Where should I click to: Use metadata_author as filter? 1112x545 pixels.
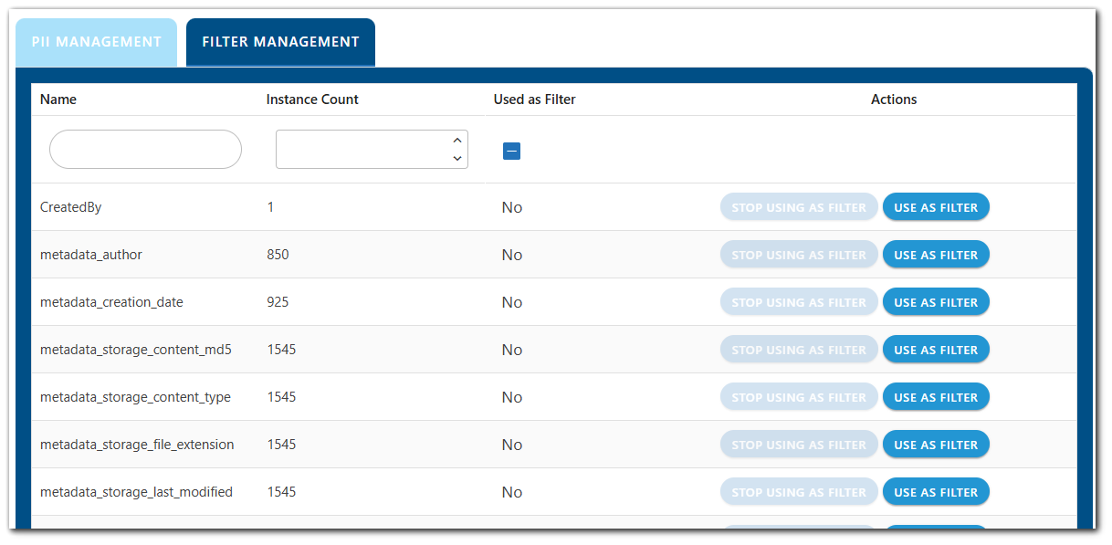coord(936,254)
